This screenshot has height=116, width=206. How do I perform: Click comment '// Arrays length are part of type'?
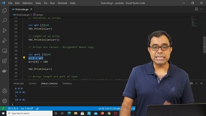tap(53, 76)
